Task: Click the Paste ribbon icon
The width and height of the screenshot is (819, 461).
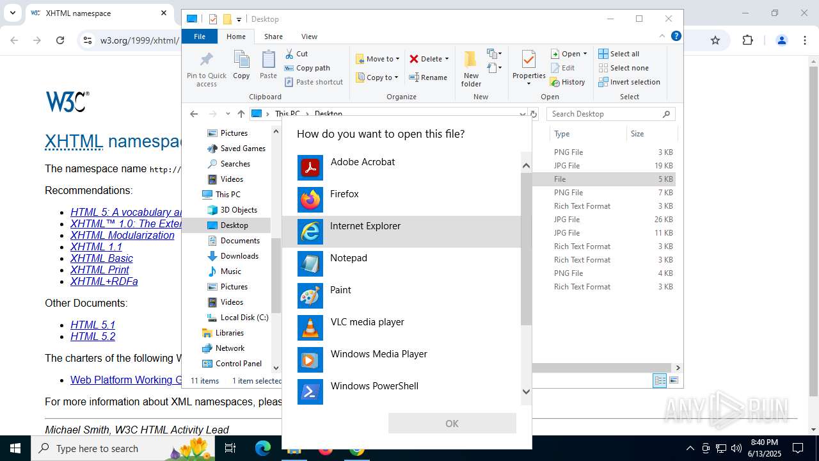Action: point(268,65)
